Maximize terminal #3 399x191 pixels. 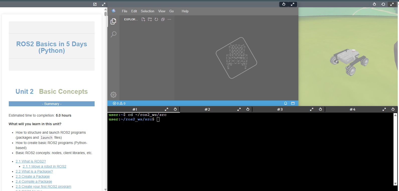pyautogui.click(x=311, y=109)
